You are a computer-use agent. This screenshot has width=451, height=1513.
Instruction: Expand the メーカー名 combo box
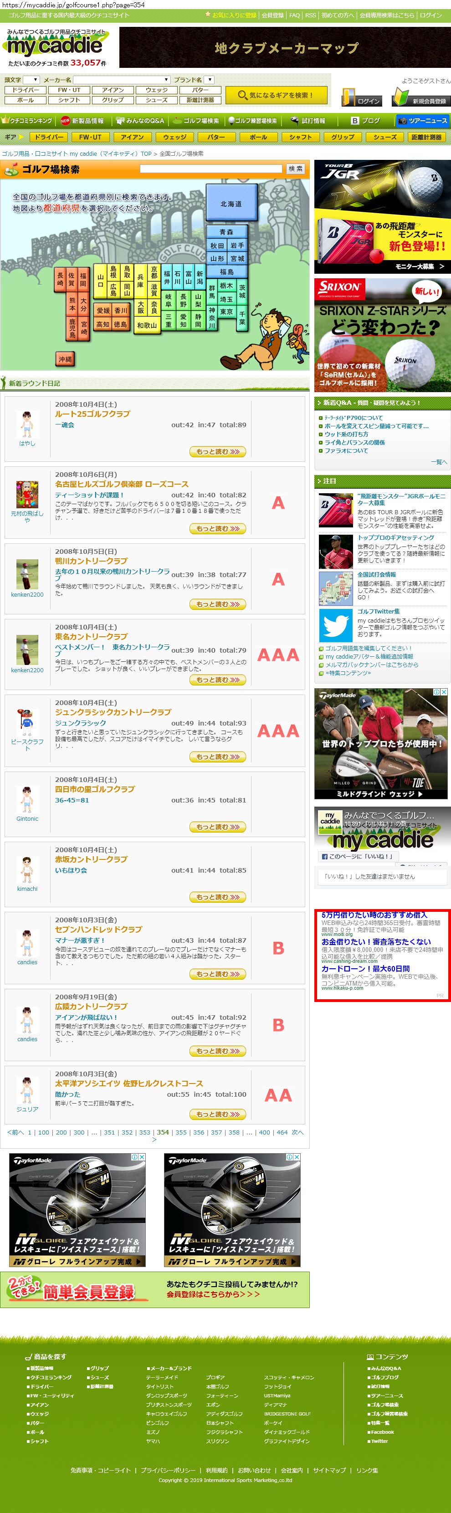[x=122, y=79]
